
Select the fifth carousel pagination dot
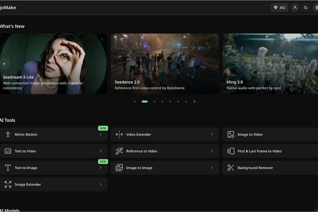coord(170,101)
